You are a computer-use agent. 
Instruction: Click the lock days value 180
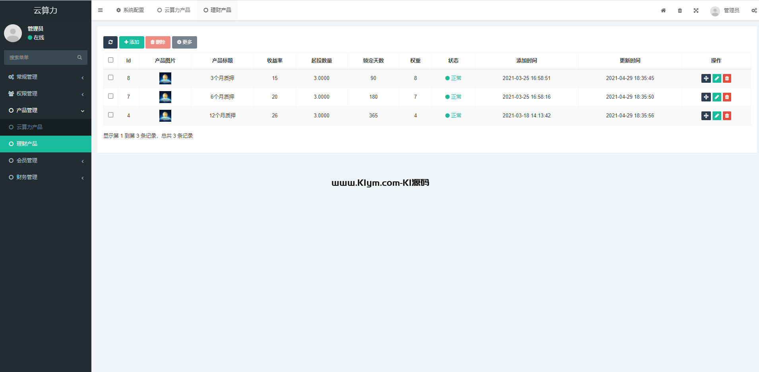[x=373, y=97]
